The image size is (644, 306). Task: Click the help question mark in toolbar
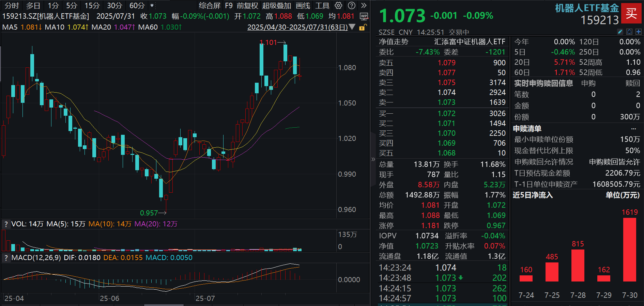click(x=352, y=5)
